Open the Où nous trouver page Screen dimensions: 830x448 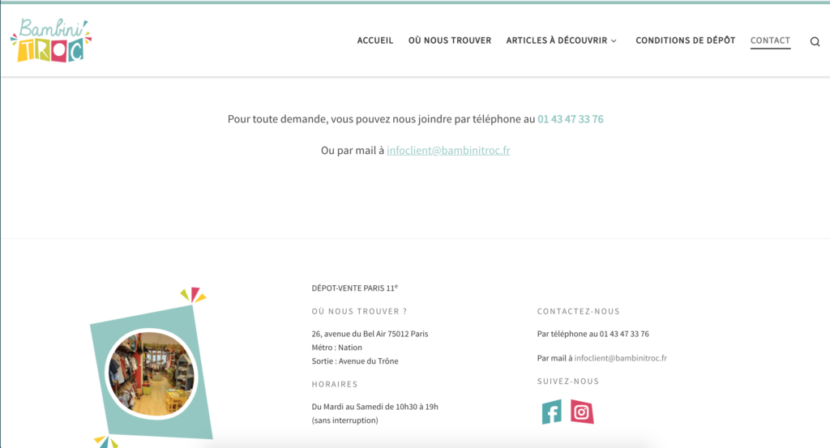tap(449, 41)
